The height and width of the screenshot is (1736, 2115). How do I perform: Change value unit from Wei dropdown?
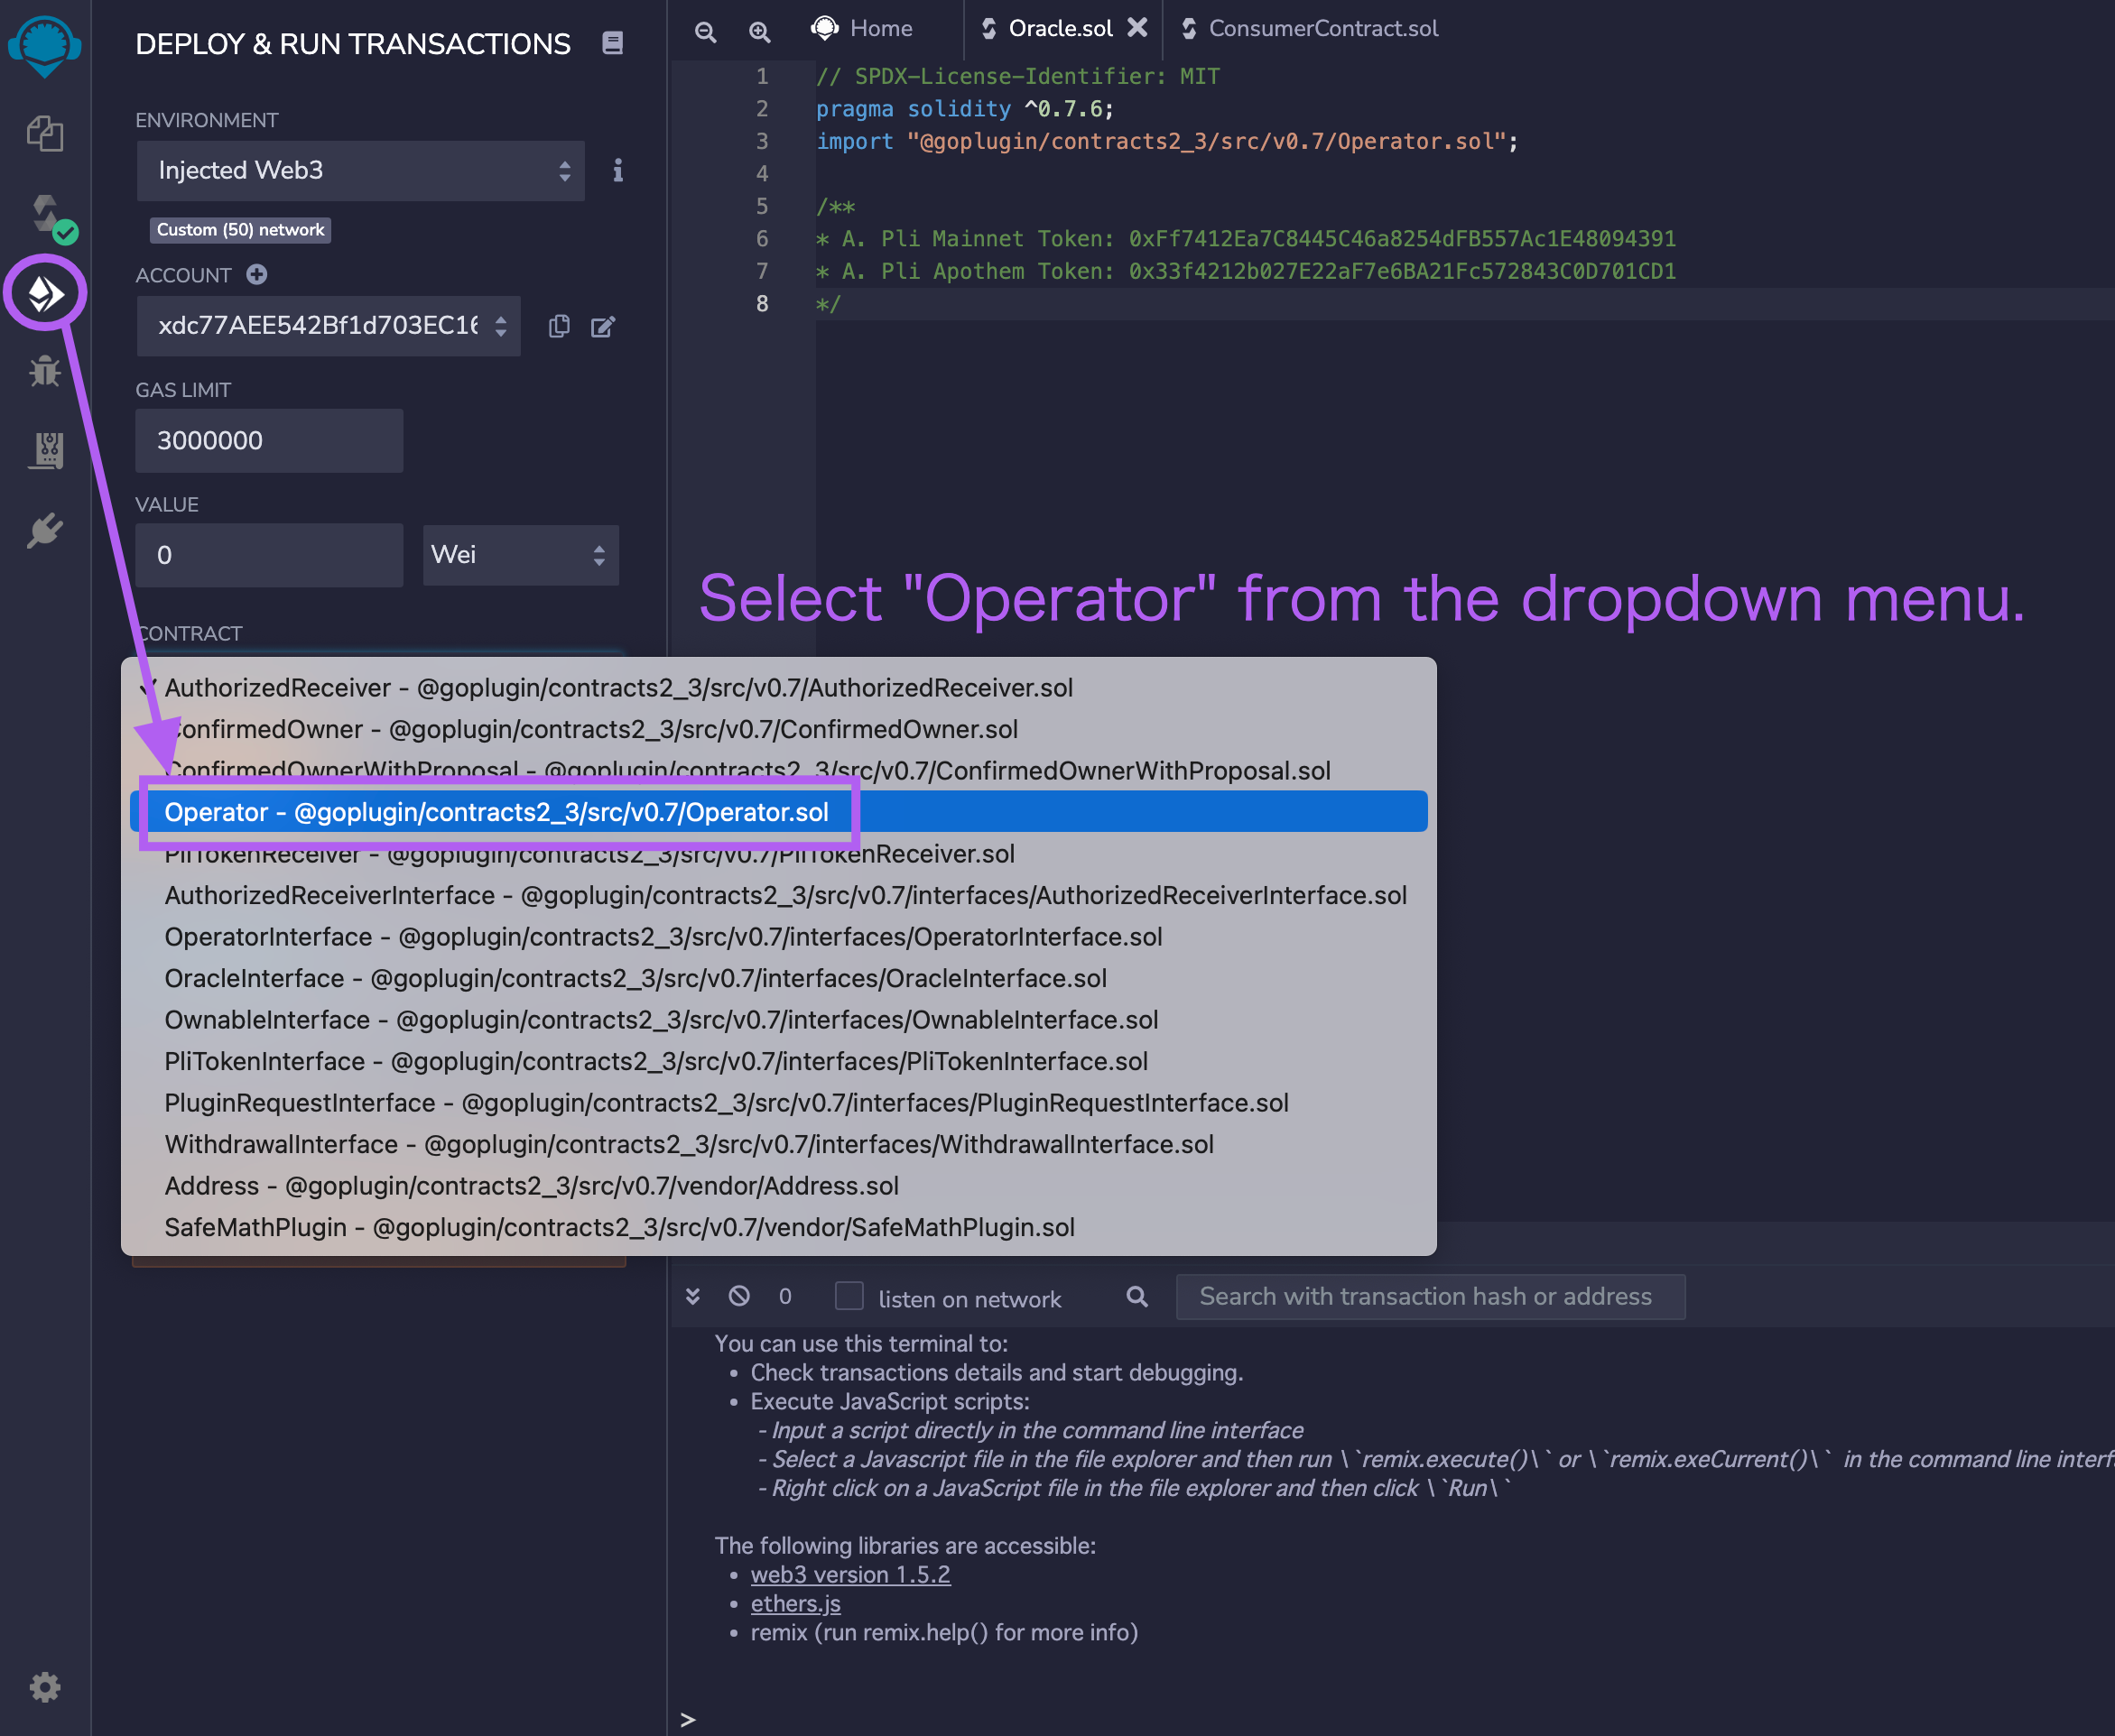click(520, 555)
